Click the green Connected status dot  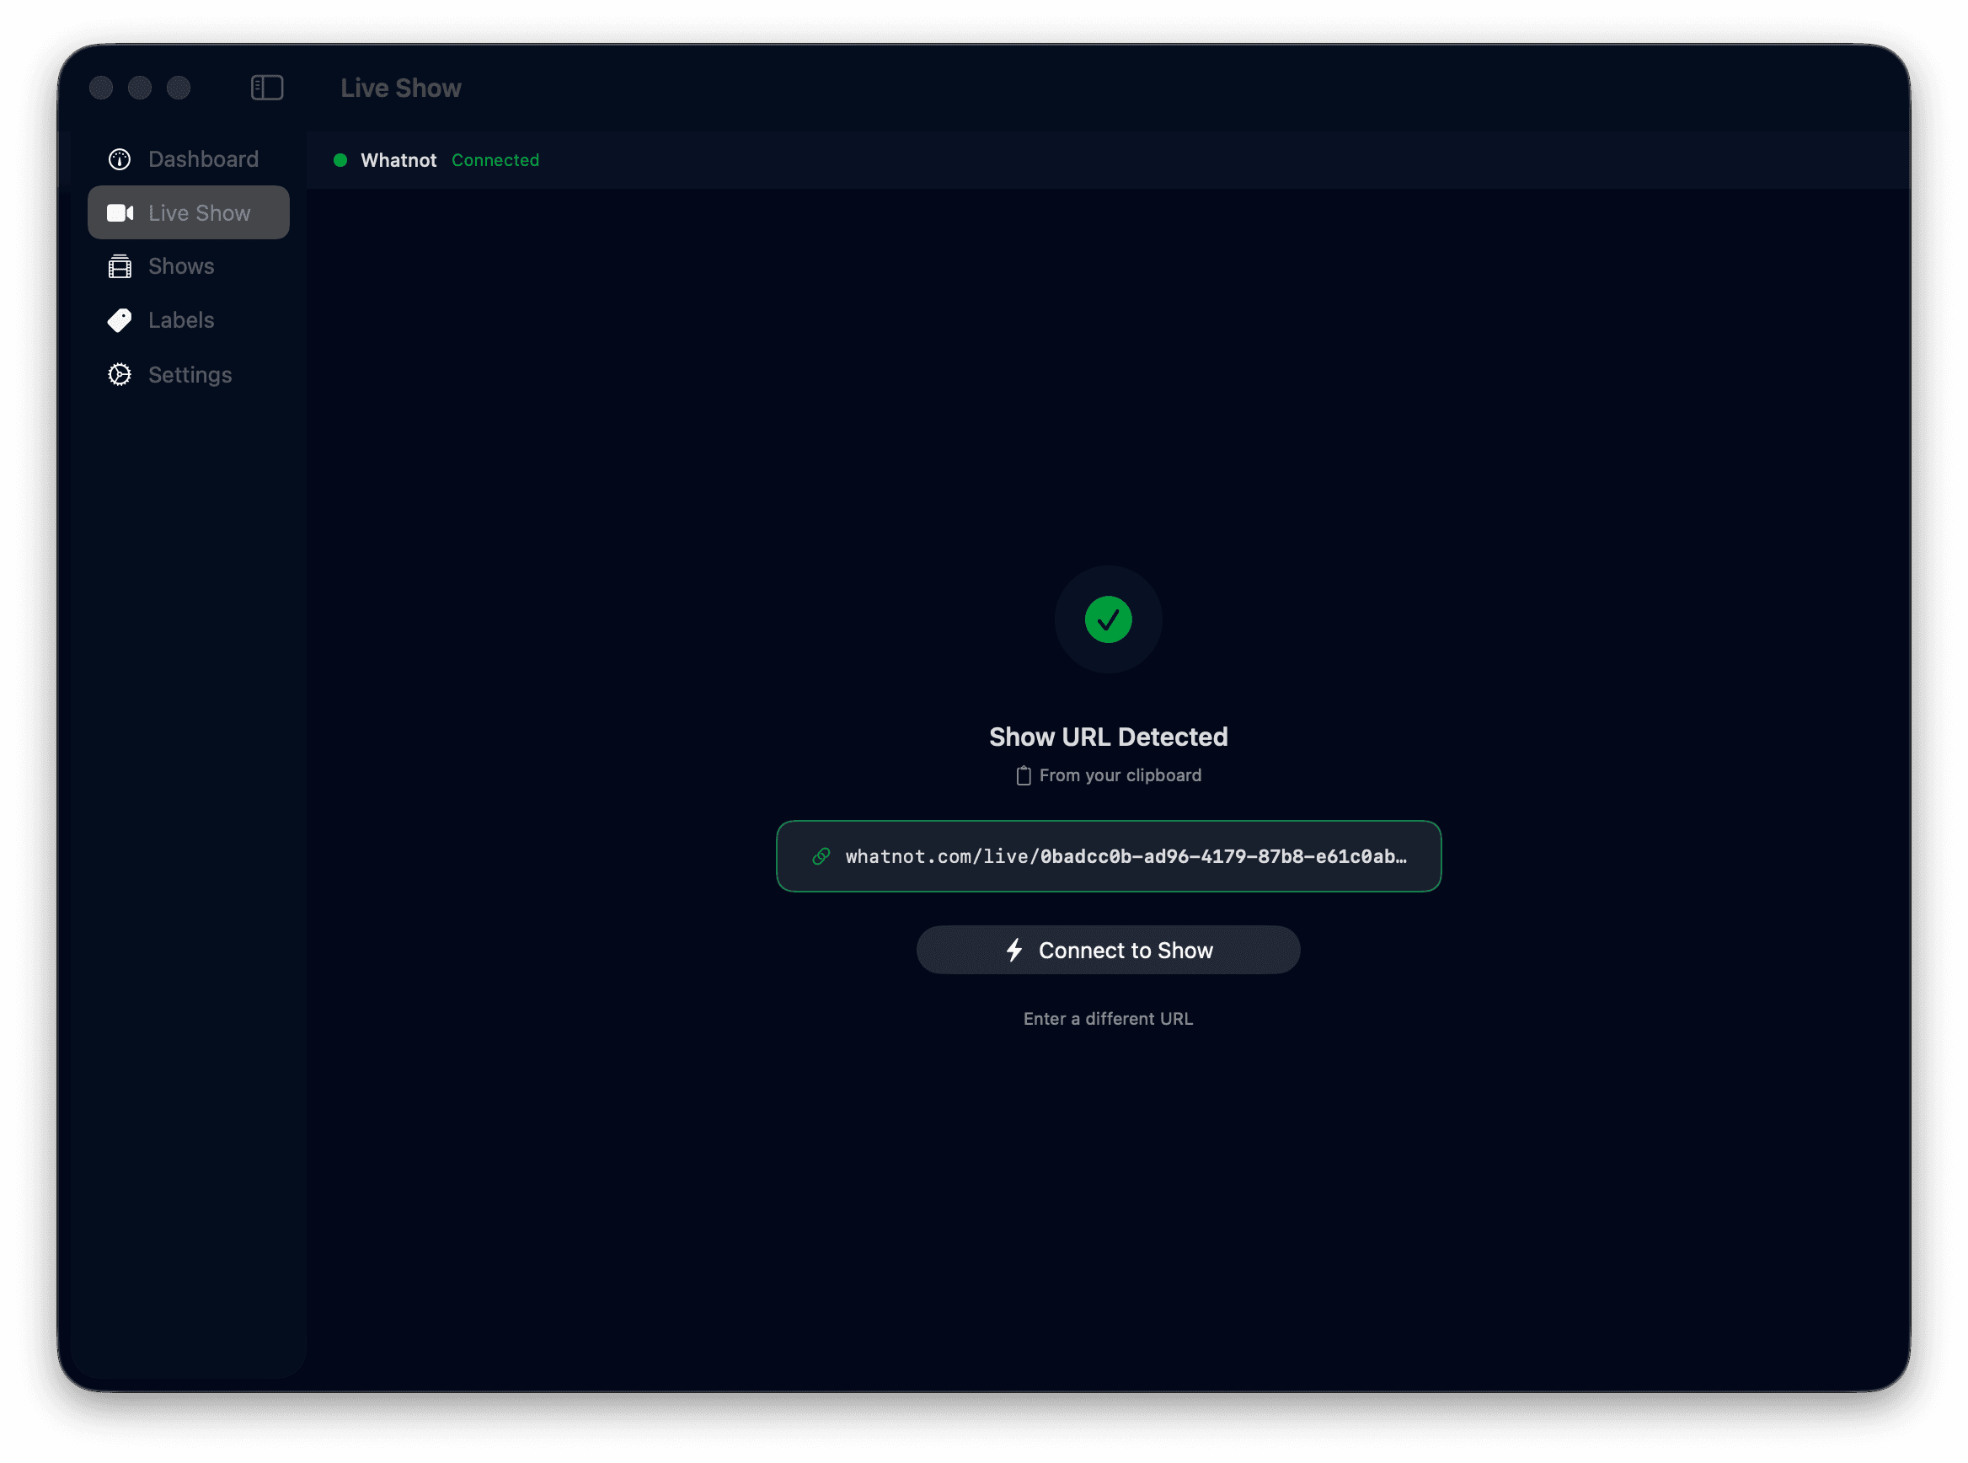[341, 160]
